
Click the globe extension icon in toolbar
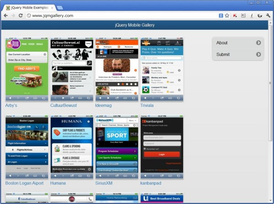coord(260,15)
